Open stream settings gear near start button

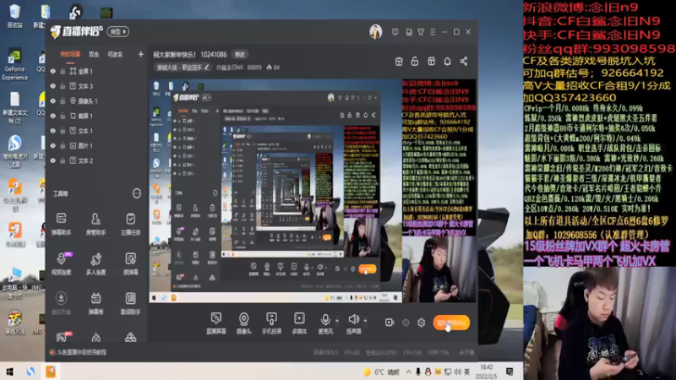click(421, 323)
